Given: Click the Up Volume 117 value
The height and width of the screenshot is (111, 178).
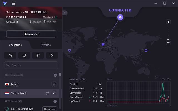Looking at the screenshot, I should point(95,93).
